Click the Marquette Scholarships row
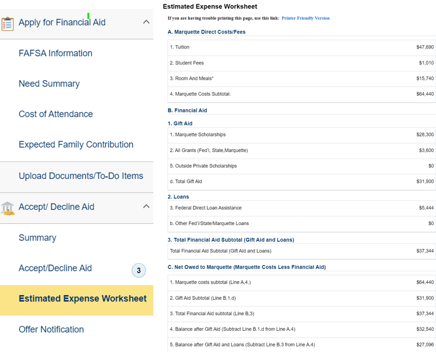Image resolution: width=436 pixels, height=352 pixels. [x=301, y=135]
